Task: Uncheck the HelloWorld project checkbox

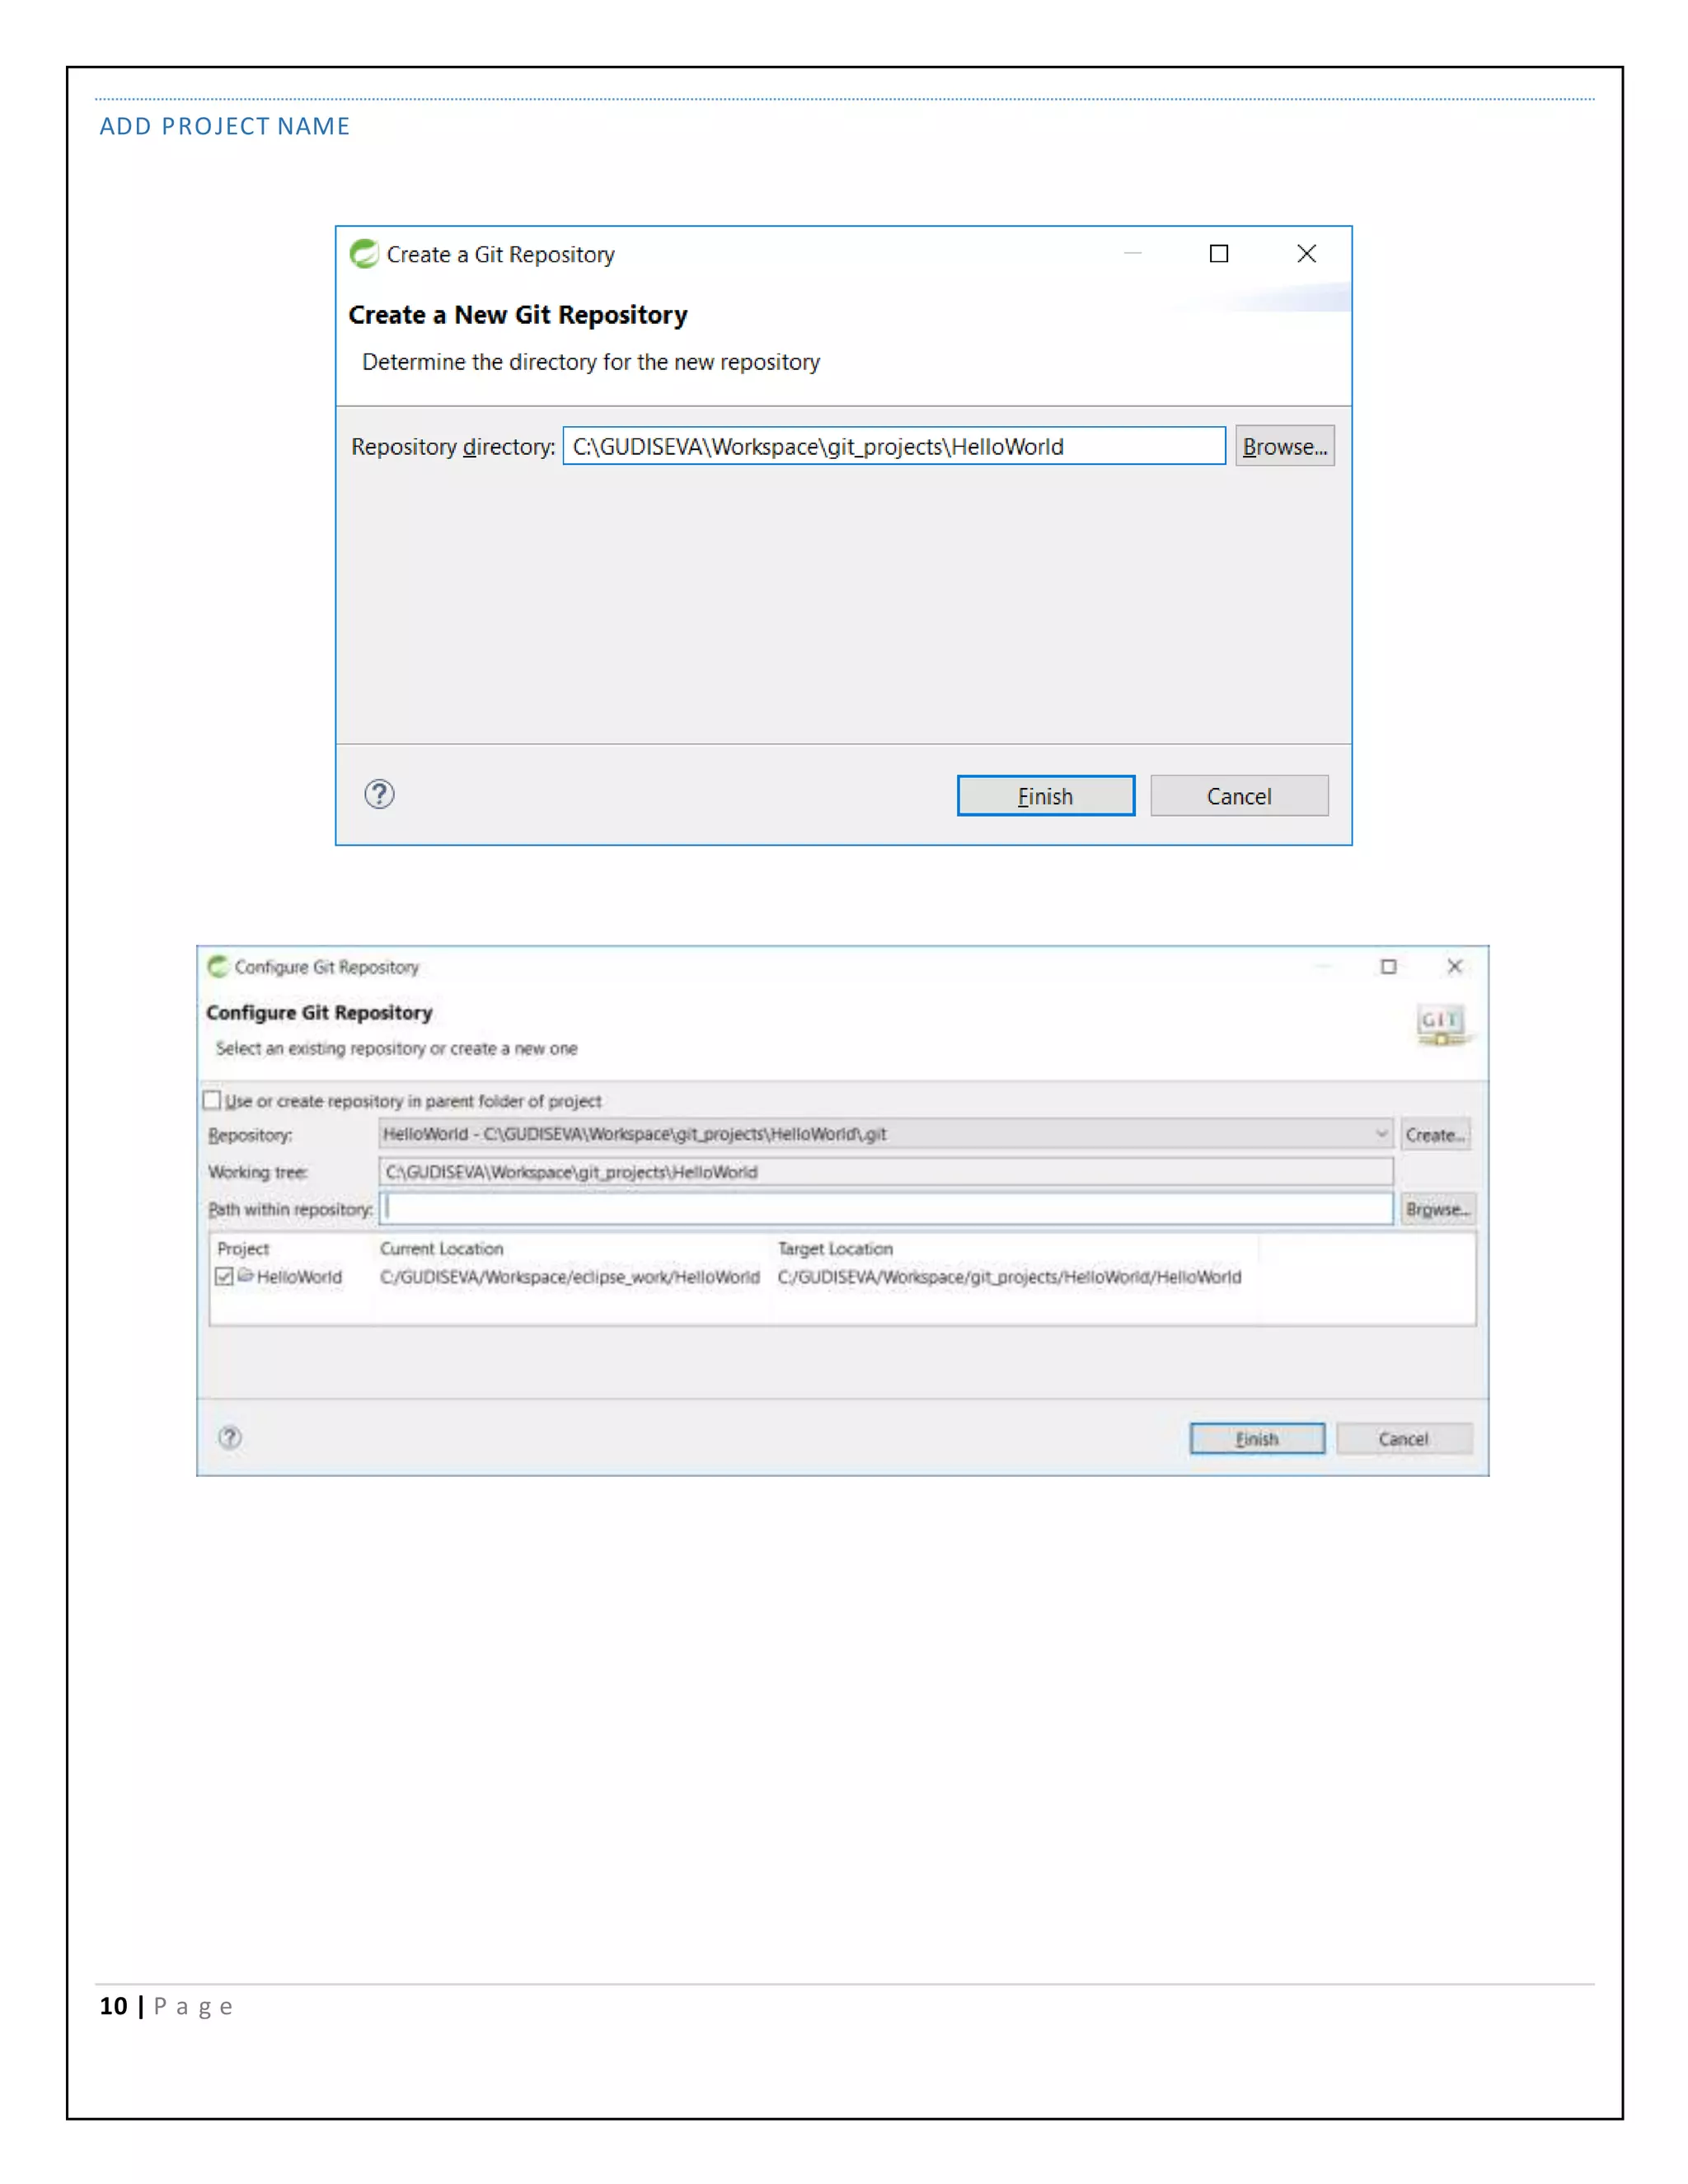Action: click(224, 1276)
